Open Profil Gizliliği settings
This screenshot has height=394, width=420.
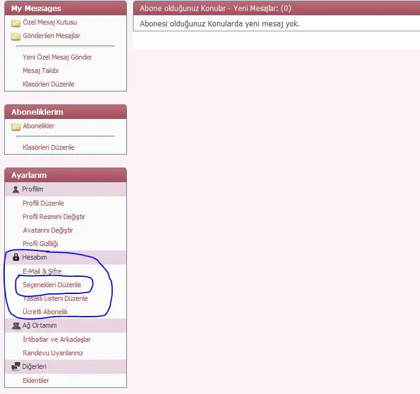40,244
